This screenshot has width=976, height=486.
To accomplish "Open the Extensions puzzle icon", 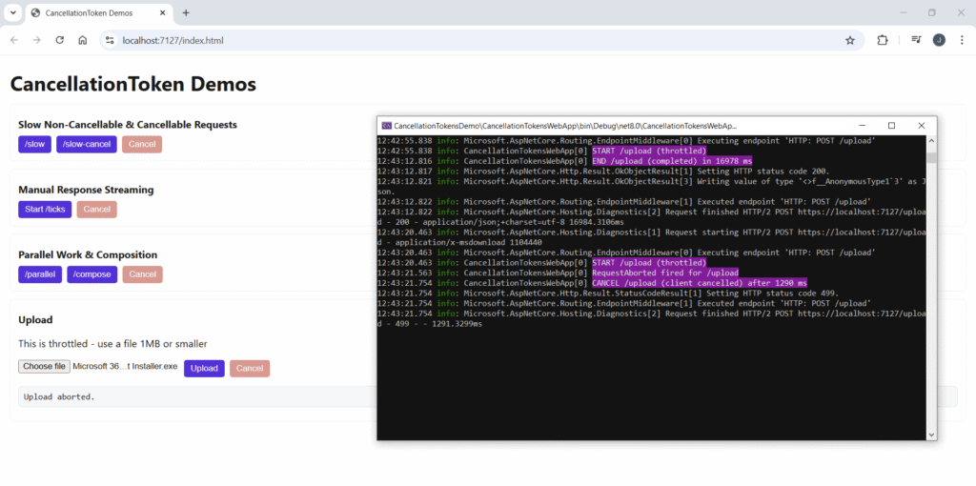I will (x=882, y=40).
